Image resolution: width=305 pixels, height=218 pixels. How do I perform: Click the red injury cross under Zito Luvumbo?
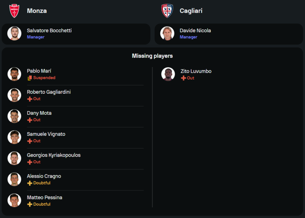pyautogui.click(x=183, y=78)
